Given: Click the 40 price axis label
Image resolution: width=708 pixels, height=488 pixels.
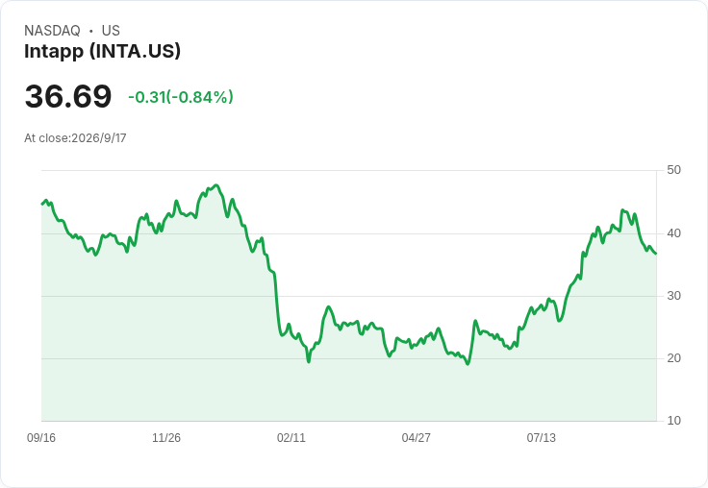Looking at the screenshot, I should coord(673,233).
